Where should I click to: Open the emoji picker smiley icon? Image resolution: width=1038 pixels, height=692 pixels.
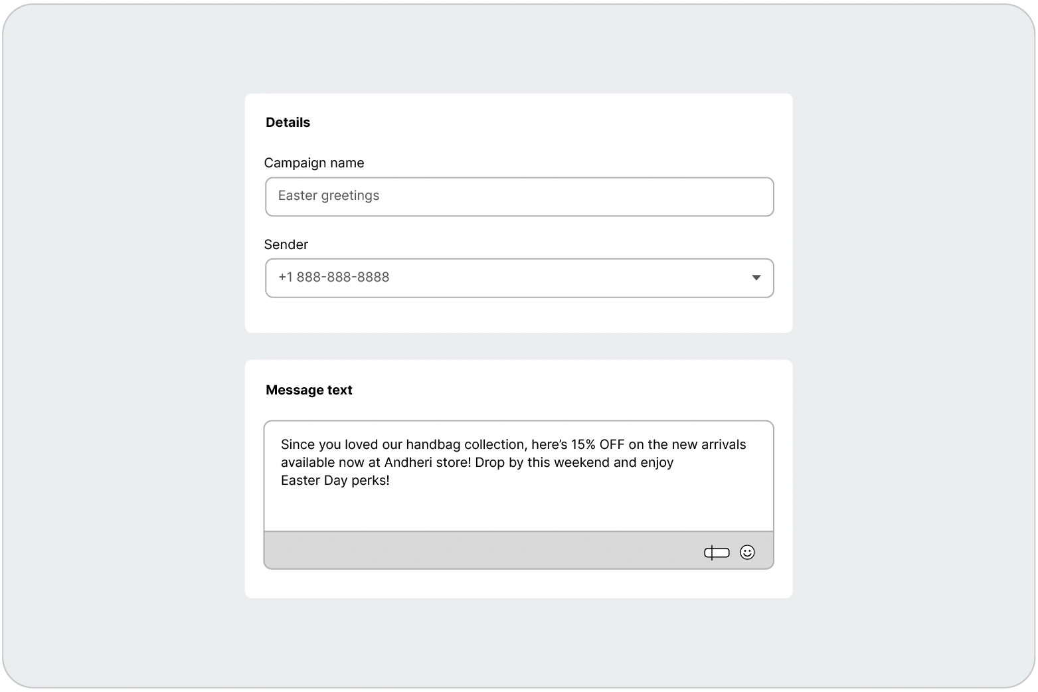(x=747, y=553)
